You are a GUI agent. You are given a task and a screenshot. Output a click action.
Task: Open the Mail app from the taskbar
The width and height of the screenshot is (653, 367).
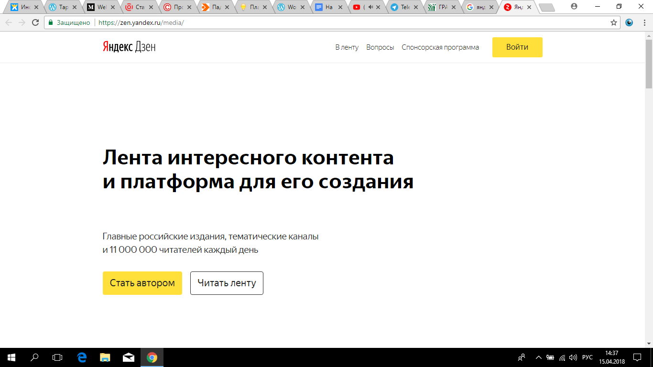(x=127, y=356)
